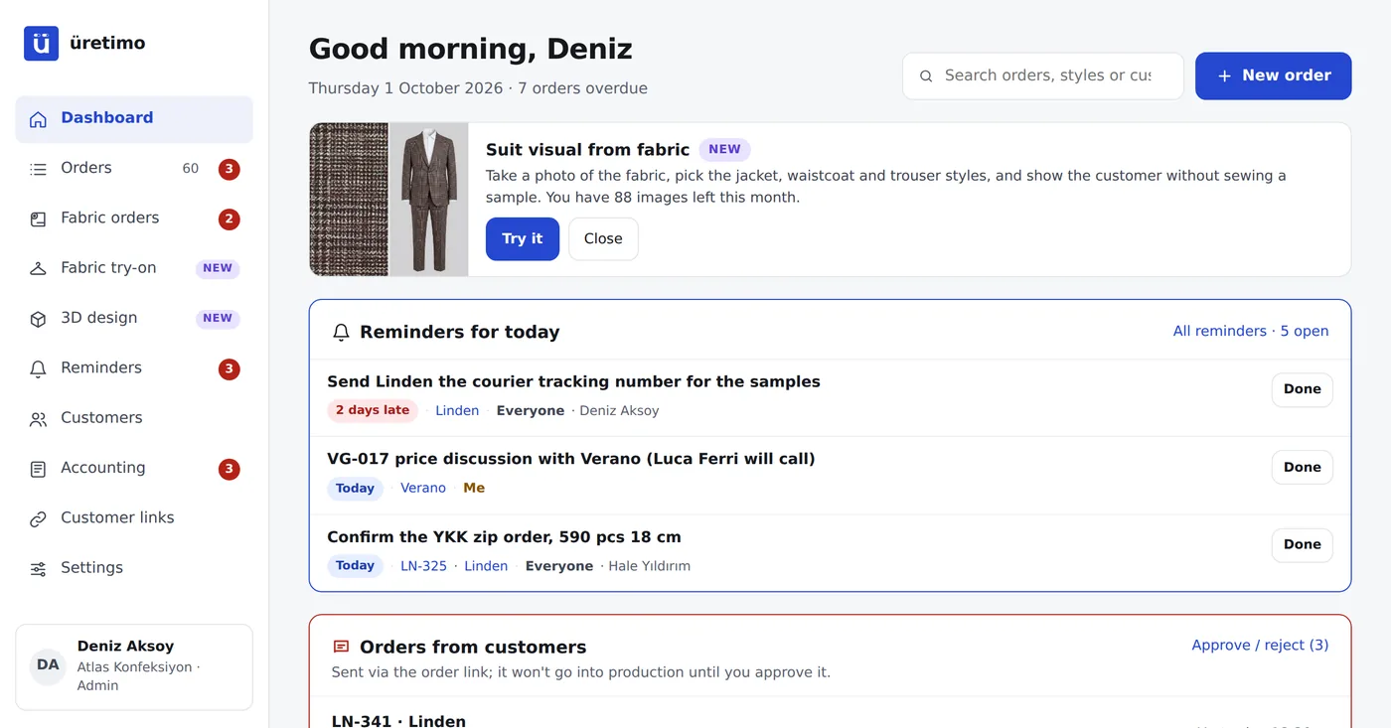This screenshot has width=1391, height=728.
Task: Open All reminders · 5 open link
Action: click(1250, 332)
